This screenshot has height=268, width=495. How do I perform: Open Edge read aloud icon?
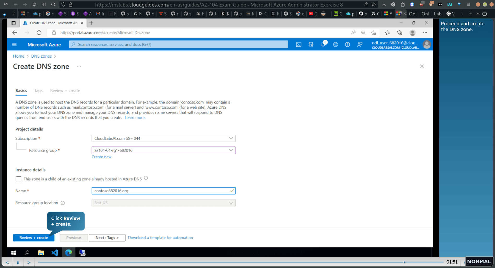point(353,33)
